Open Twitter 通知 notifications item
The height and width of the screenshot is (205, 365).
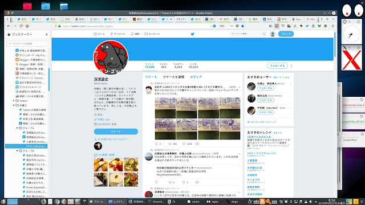pos(135,34)
